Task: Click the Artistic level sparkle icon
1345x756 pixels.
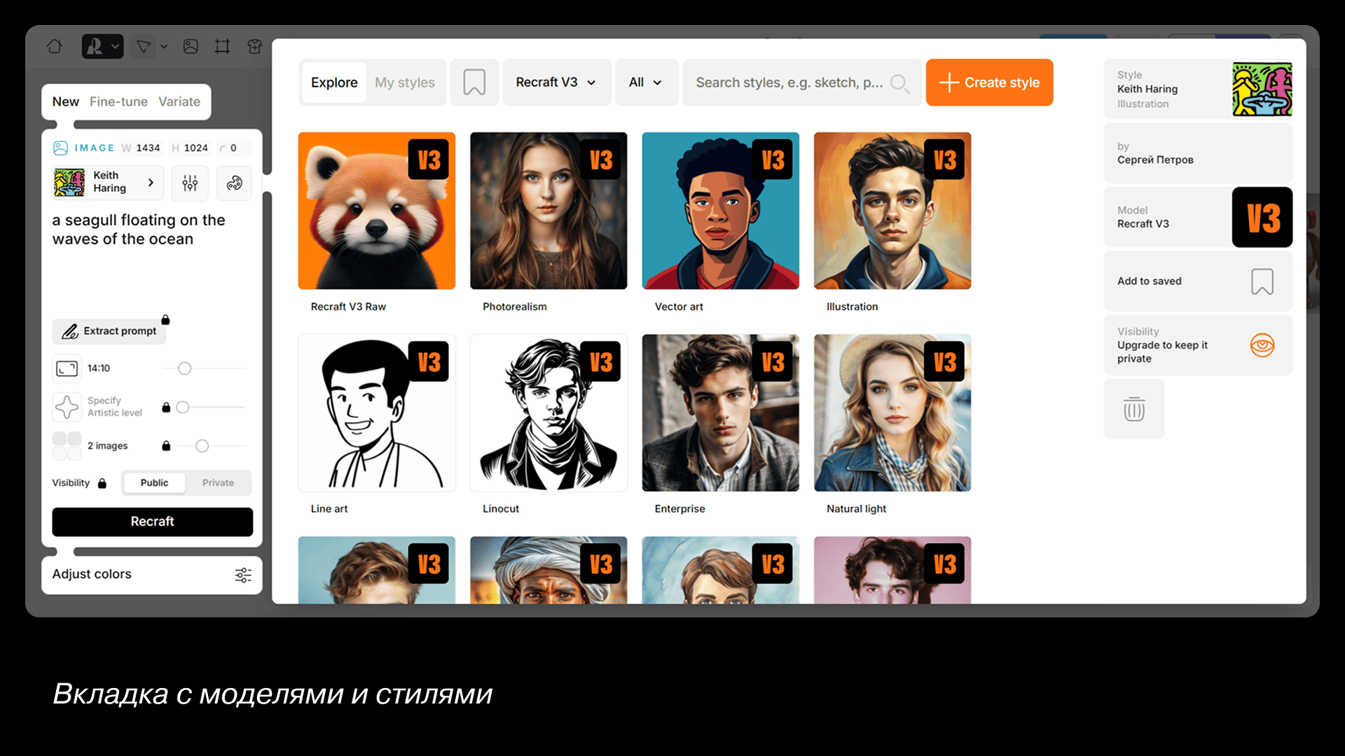Action: pos(67,407)
